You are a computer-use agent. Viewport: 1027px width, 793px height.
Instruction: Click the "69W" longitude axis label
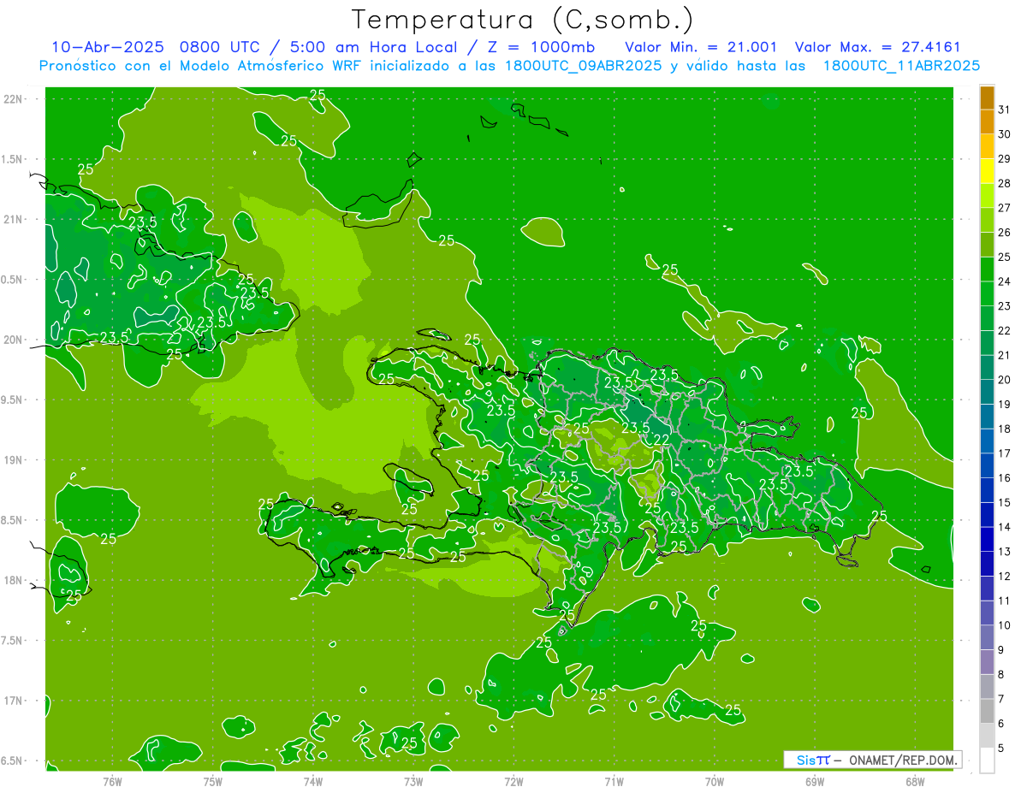coord(815,781)
